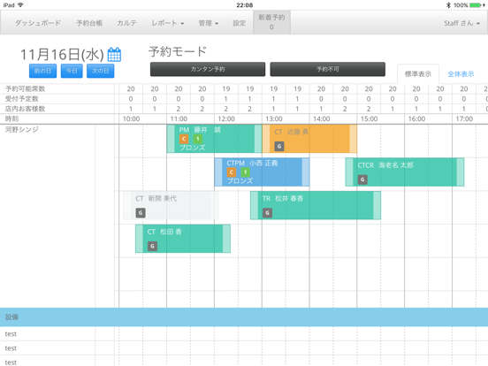Screen dimensions: 488x366
Task: Click orange C badge on 藤井 誠 booking
Action: click(x=184, y=139)
